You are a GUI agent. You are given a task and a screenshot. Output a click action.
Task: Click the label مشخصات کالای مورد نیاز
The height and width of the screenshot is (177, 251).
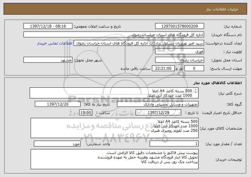pyautogui.click(x=221, y=128)
